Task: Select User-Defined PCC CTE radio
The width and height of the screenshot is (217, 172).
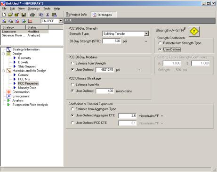Action: (x=72, y=123)
